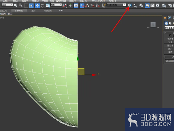Toggle the Percent Snap button
The height and width of the screenshot is (131, 174).
coord(92,5)
